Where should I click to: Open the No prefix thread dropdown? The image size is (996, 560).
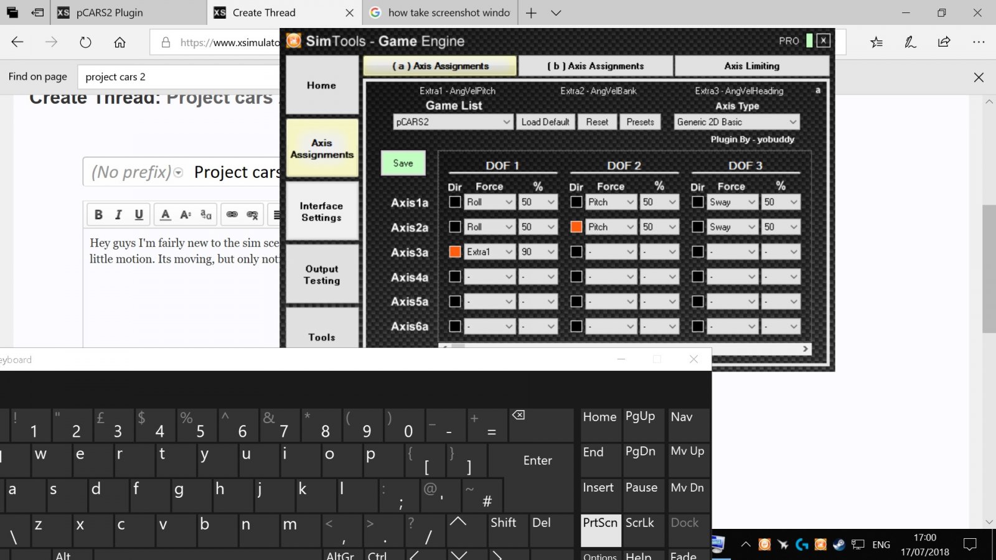[x=138, y=172]
